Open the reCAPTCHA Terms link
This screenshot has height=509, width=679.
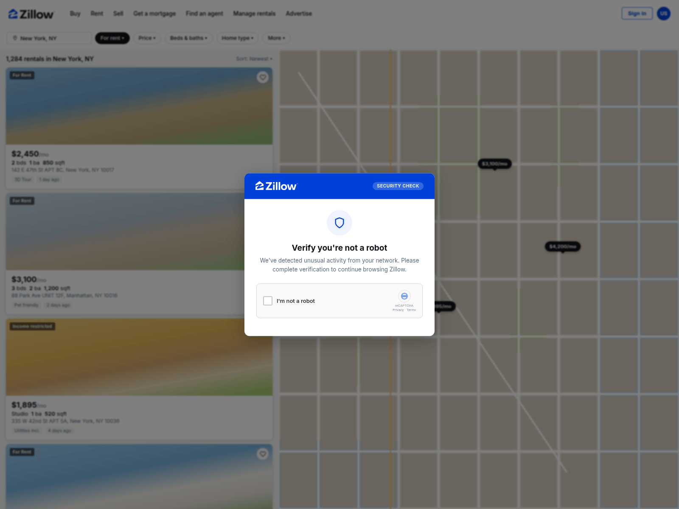tap(411, 310)
